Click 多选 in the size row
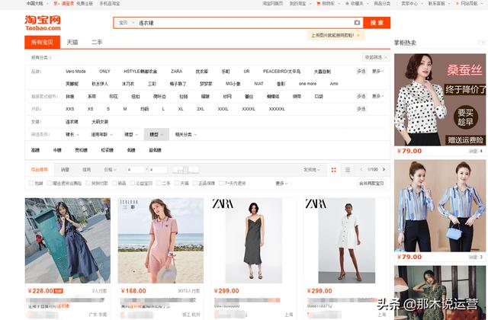The height and width of the screenshot is (320, 488). 361,109
